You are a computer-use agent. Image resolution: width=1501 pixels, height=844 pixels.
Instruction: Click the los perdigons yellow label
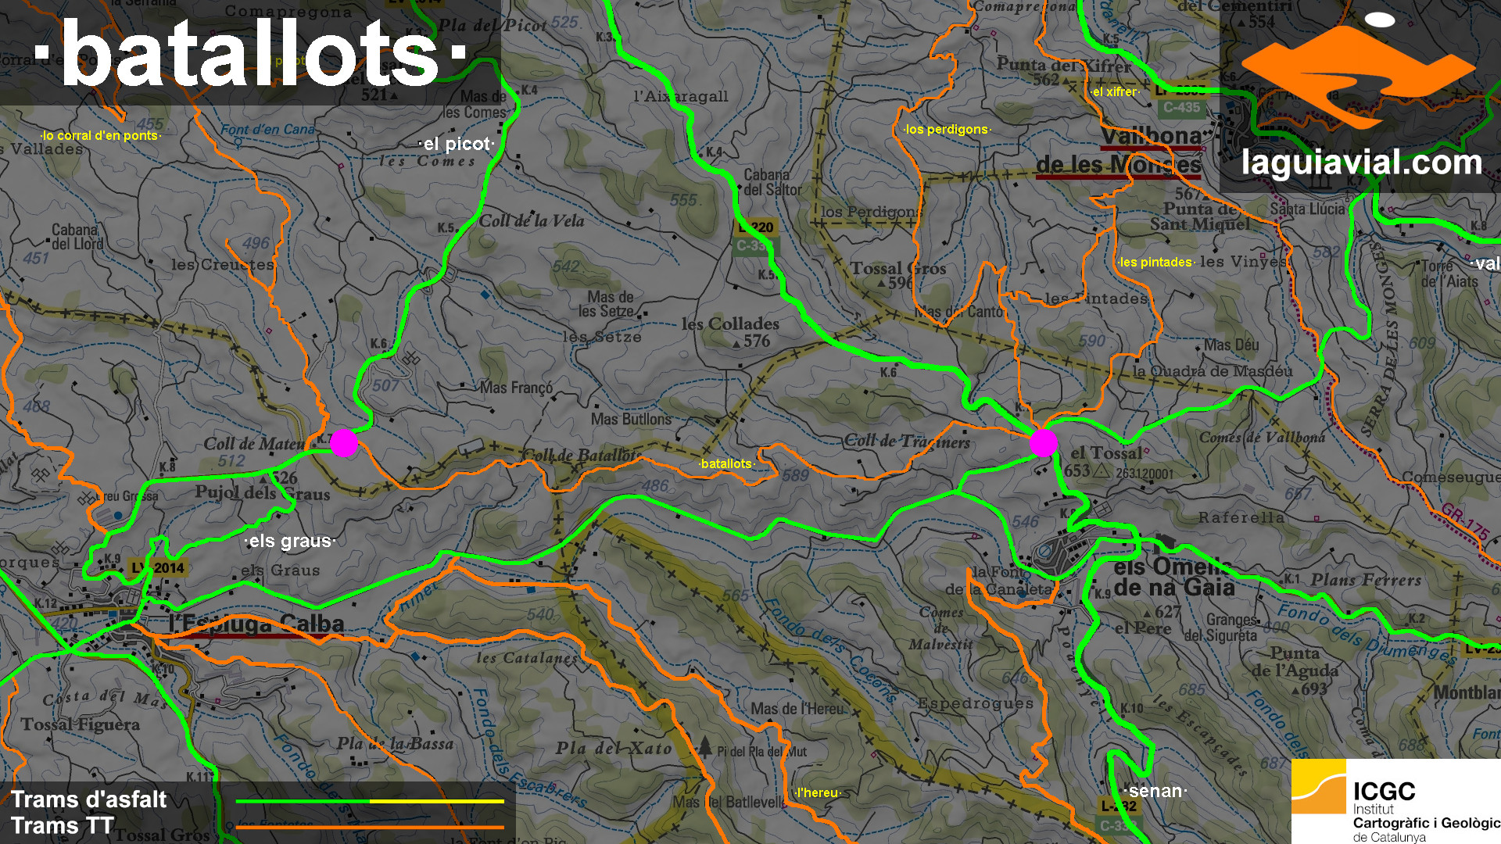pos(947,130)
